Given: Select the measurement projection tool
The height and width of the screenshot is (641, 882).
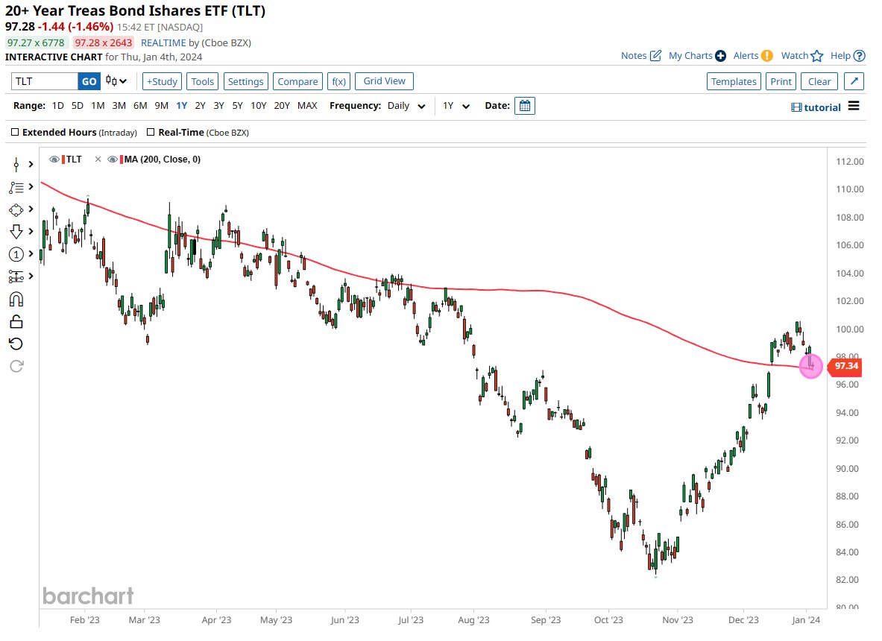Looking at the screenshot, I should [x=16, y=276].
